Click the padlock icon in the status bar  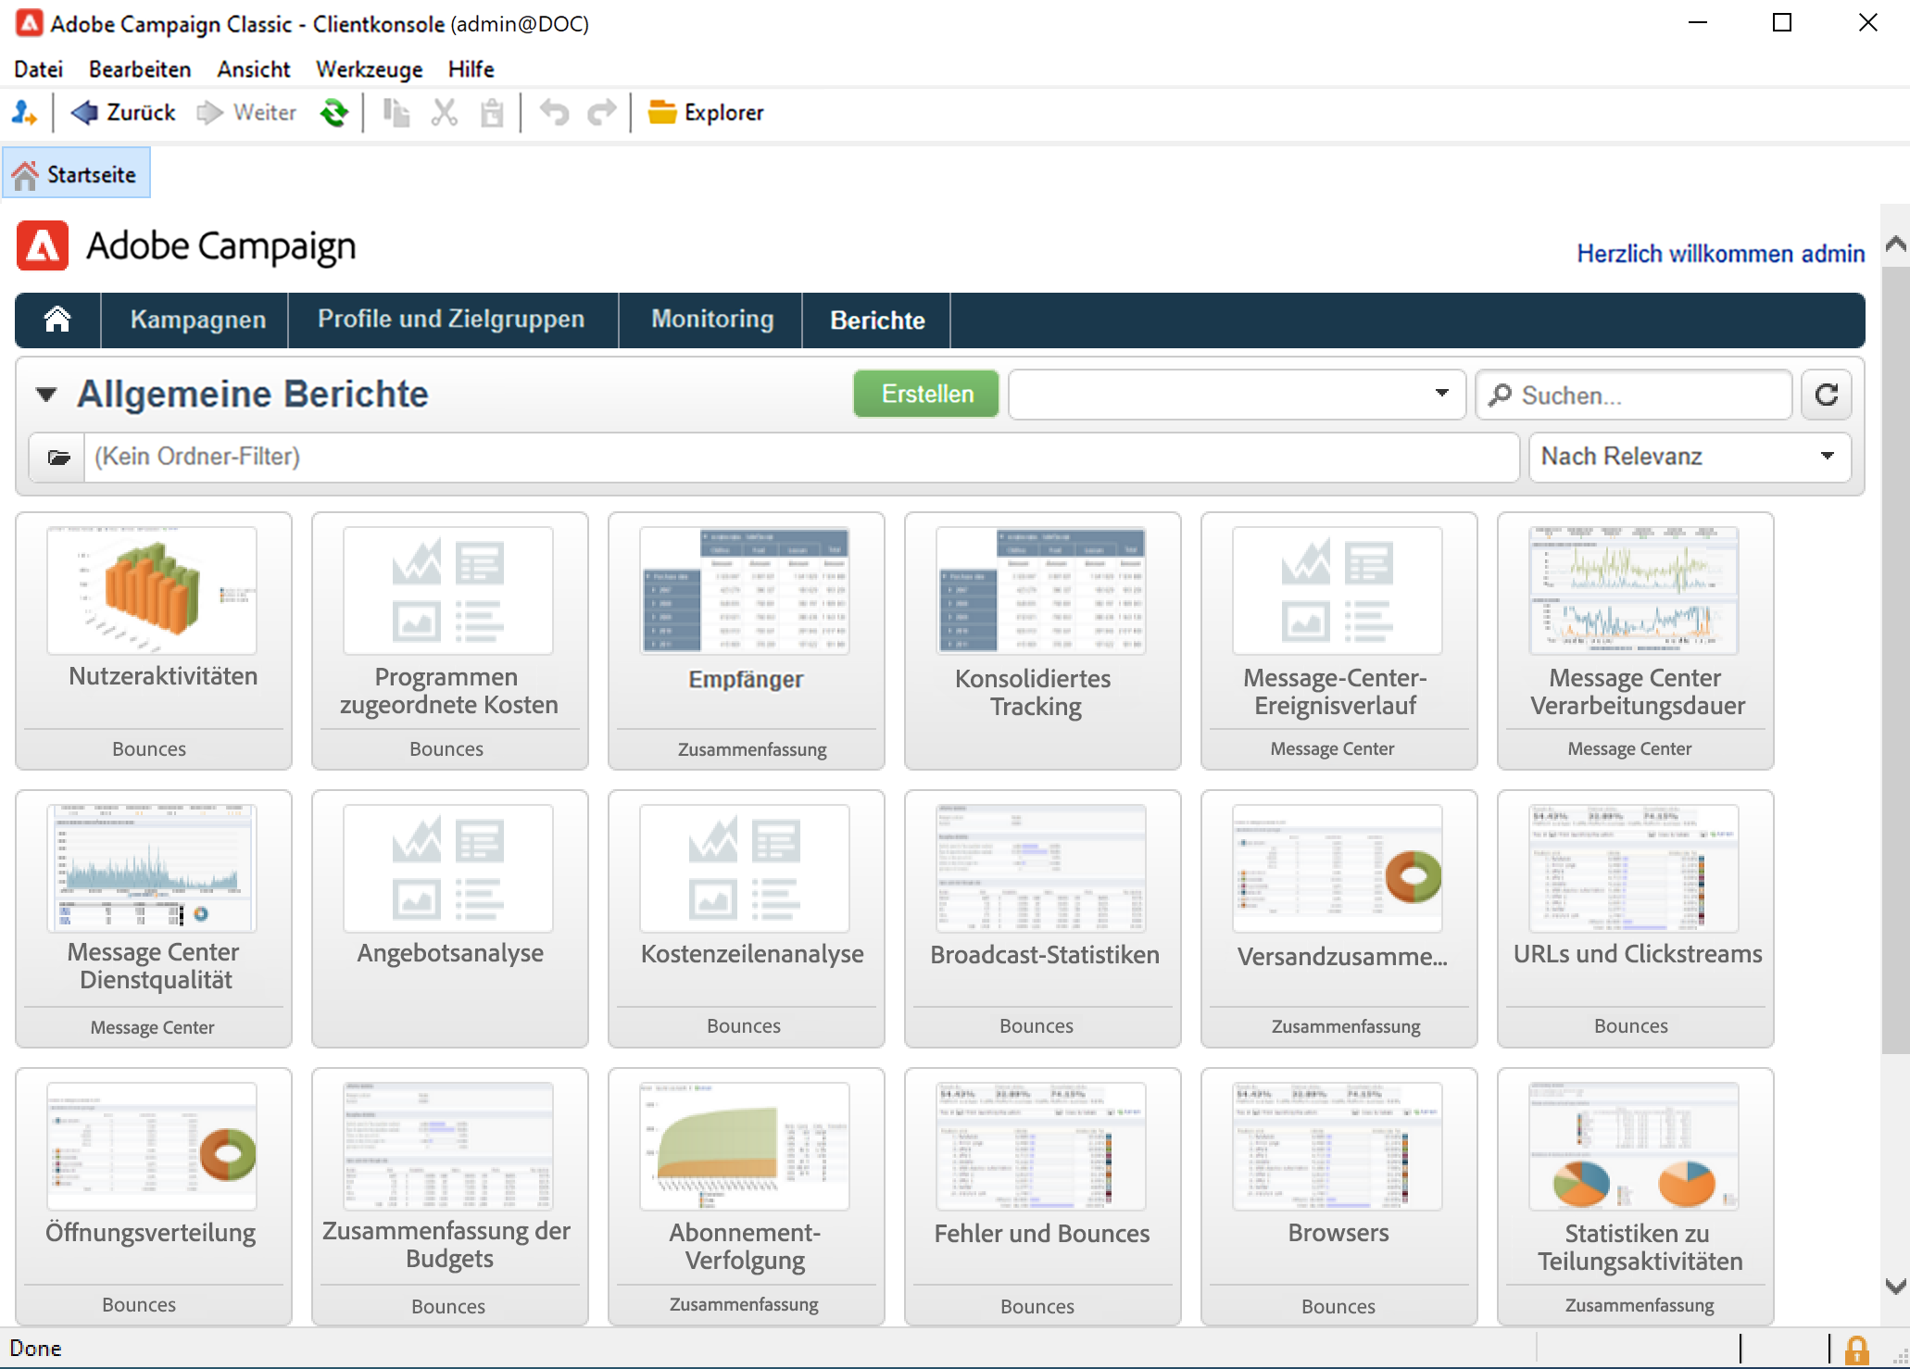click(x=1856, y=1350)
